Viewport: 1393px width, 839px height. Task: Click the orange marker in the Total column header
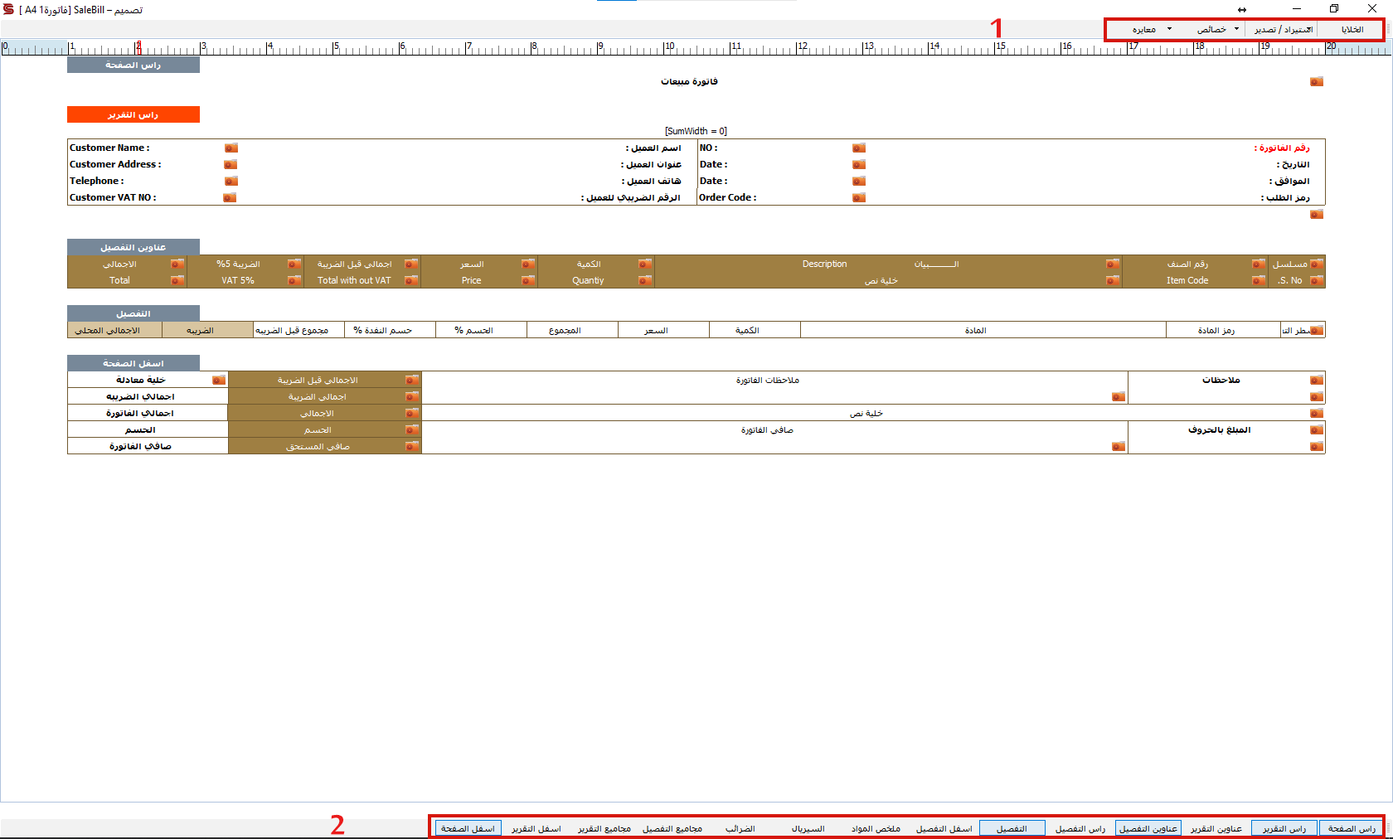point(177,281)
